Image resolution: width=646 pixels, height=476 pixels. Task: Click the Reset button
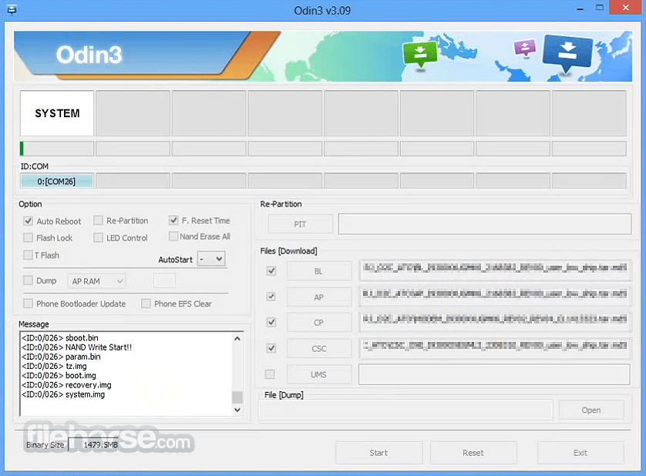(x=473, y=453)
